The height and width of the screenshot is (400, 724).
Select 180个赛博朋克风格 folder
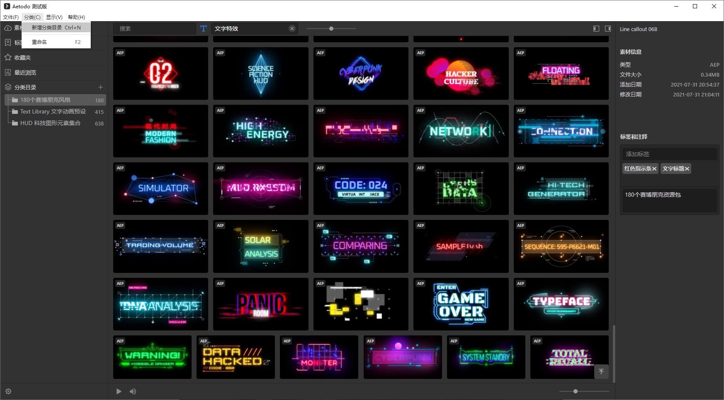[55, 100]
